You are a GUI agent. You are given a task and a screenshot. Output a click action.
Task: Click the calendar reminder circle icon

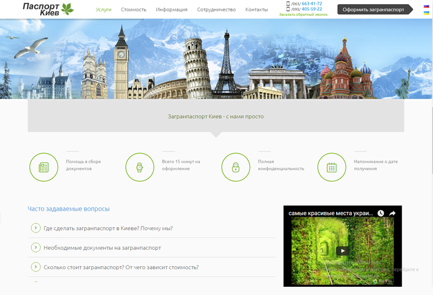[x=331, y=167]
